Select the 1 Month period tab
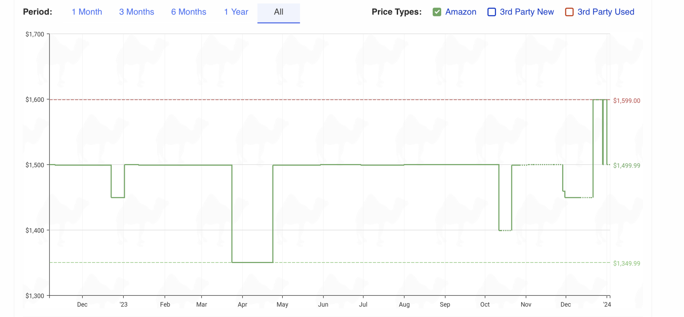 click(87, 12)
